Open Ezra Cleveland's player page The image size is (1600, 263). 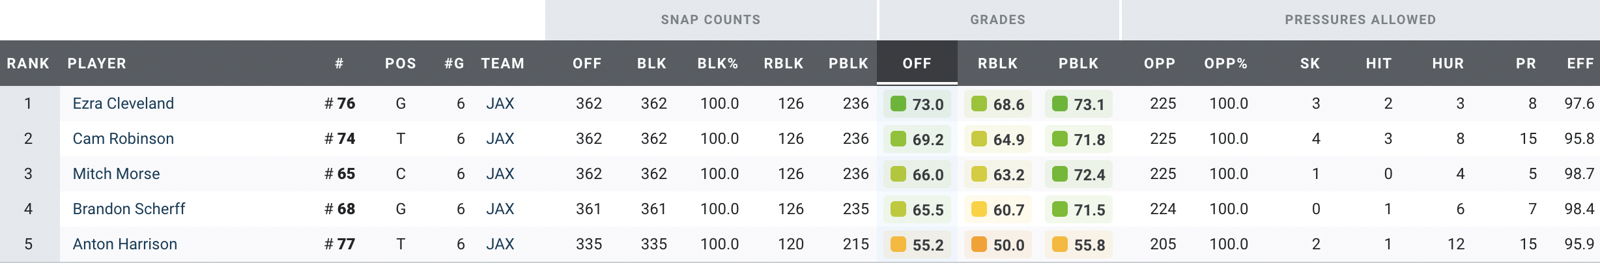pos(123,104)
